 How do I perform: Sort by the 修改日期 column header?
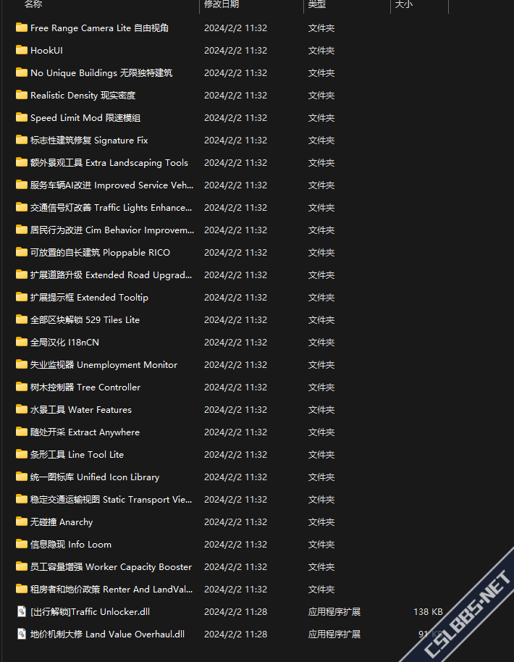[x=222, y=4]
